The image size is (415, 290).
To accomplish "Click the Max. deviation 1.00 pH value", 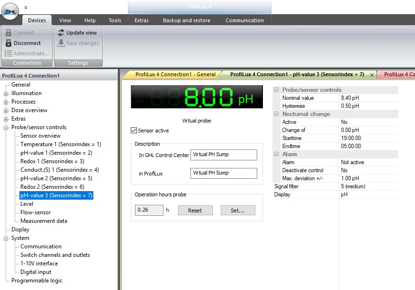I will click(369, 178).
